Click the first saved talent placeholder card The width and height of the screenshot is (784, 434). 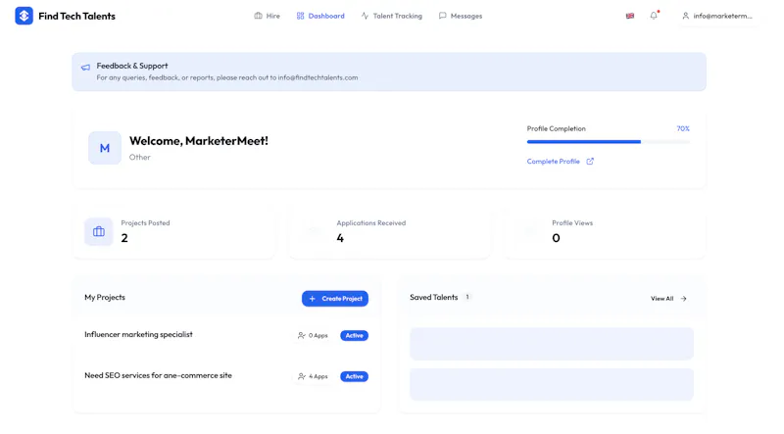pos(552,344)
